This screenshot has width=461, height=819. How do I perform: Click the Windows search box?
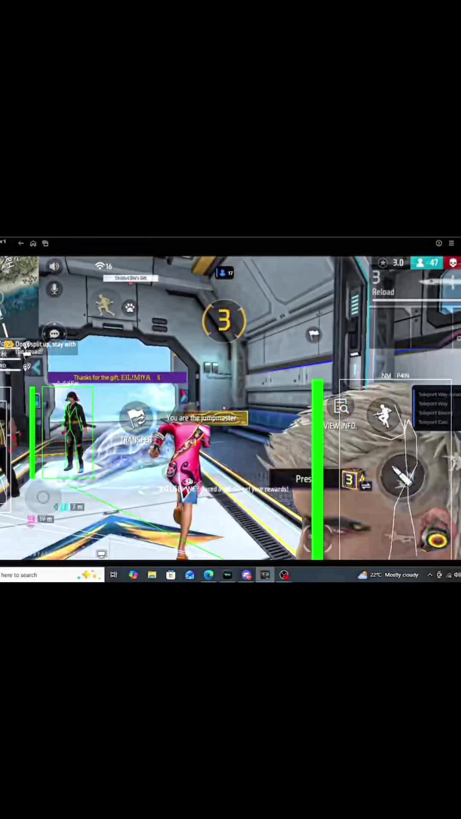pos(52,575)
